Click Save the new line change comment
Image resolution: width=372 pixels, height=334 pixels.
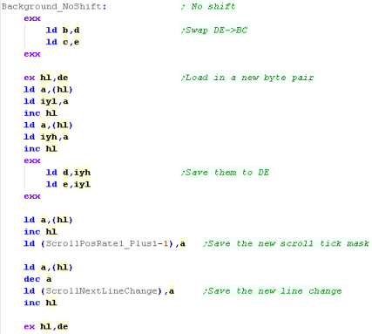pyautogui.click(x=273, y=291)
